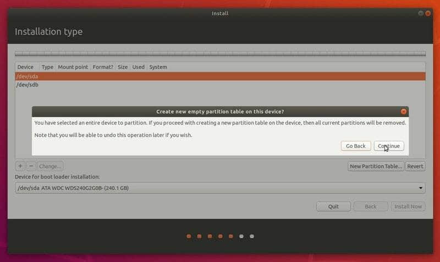The height and width of the screenshot is (262, 440).
Task: Open the boot loader device dropdown
Action: 221,188
